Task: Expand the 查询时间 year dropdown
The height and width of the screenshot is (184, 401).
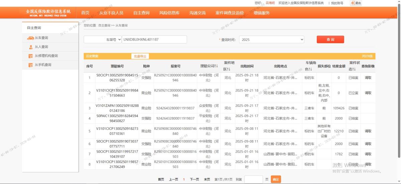Action: 272,40
